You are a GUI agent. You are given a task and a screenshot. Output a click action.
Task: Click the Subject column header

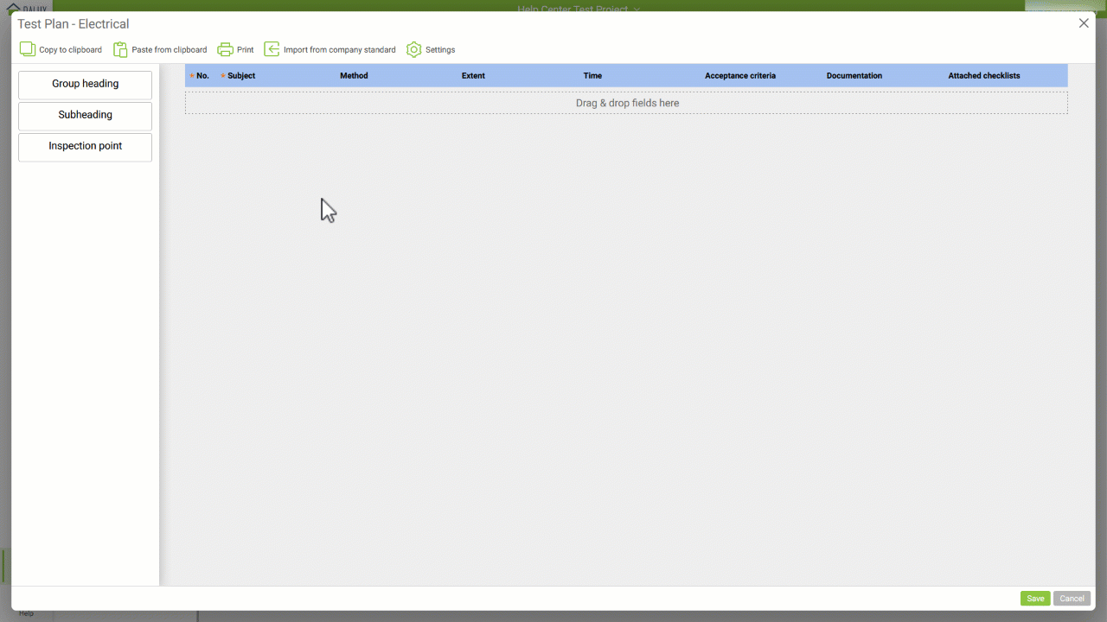click(x=241, y=76)
